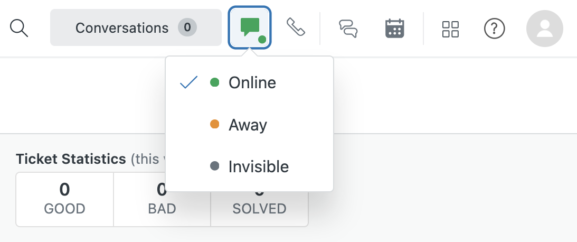Open the products grid icon
The height and width of the screenshot is (242, 577).
coord(450,29)
